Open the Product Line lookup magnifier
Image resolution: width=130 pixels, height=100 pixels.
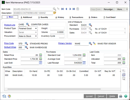[x=28, y=25]
